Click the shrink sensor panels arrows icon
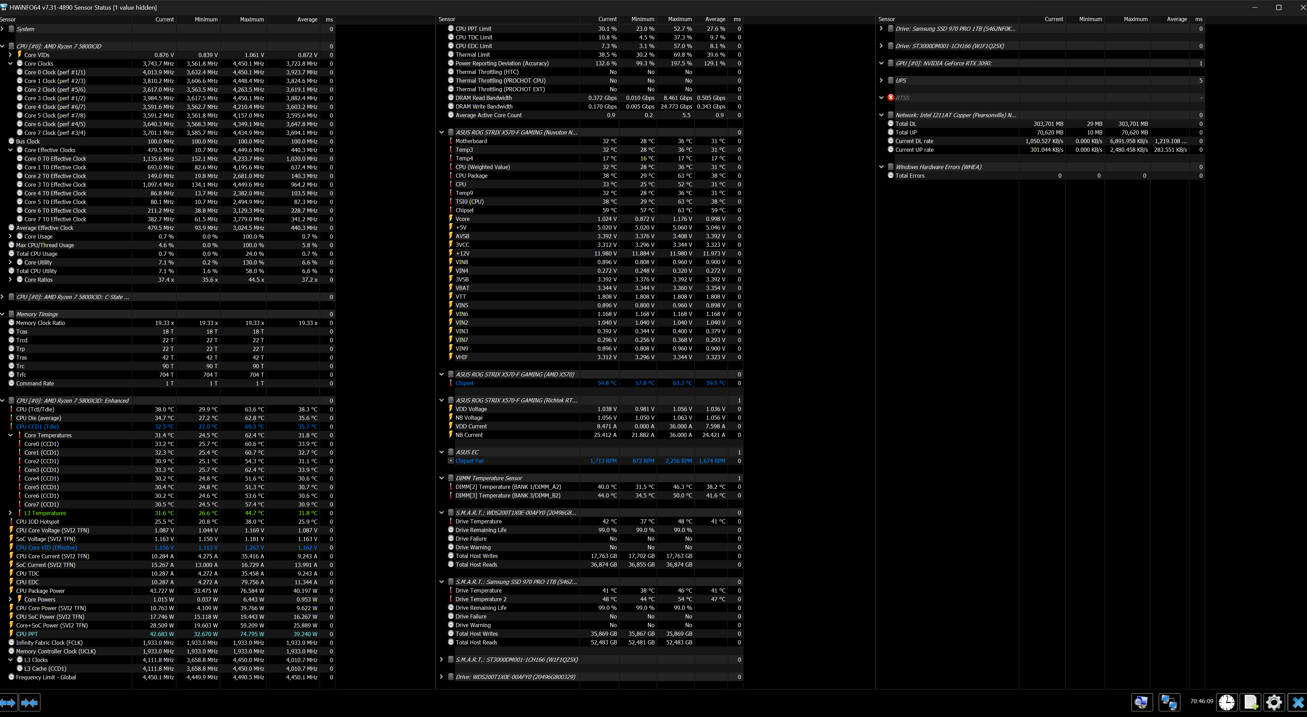This screenshot has height=717, width=1307. (x=29, y=702)
